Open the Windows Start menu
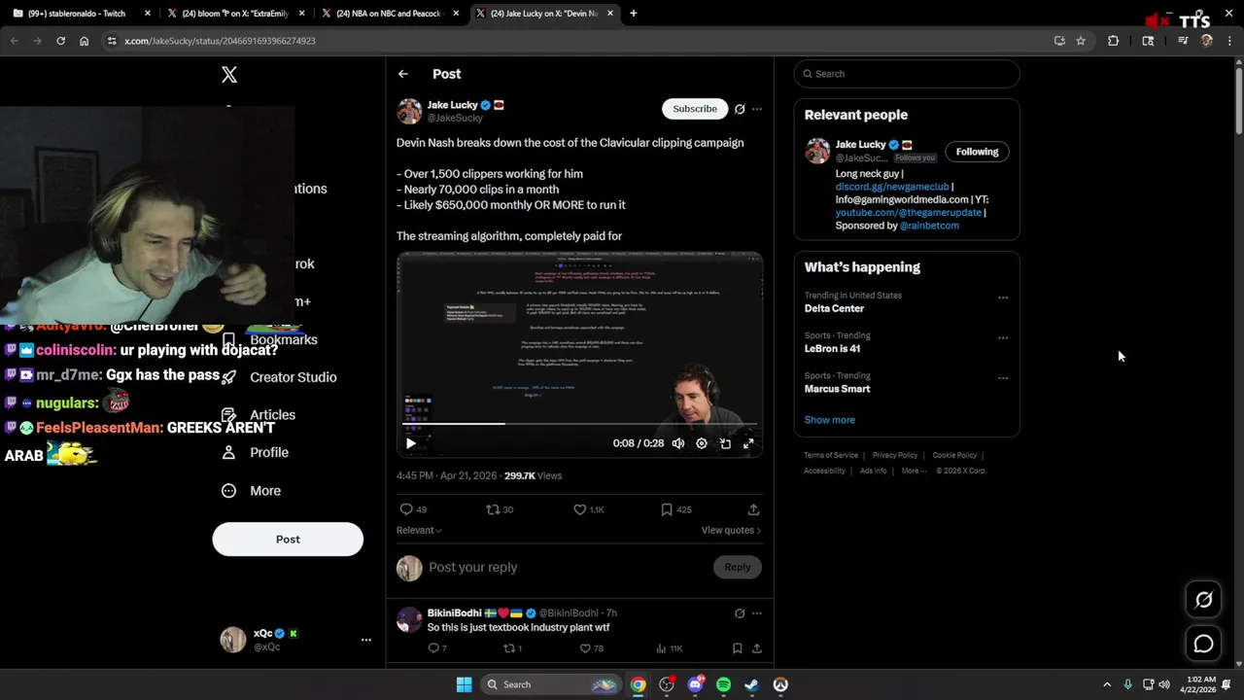 click(x=464, y=684)
